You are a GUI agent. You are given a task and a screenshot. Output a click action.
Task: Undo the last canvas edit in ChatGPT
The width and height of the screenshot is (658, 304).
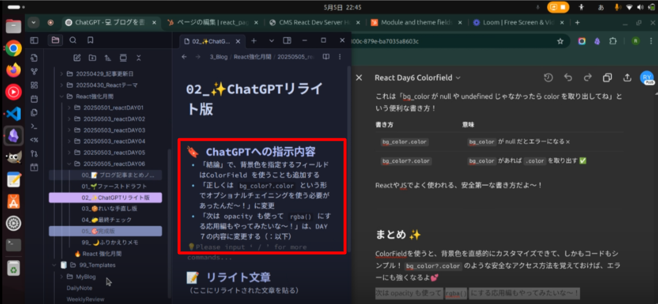pos(568,77)
